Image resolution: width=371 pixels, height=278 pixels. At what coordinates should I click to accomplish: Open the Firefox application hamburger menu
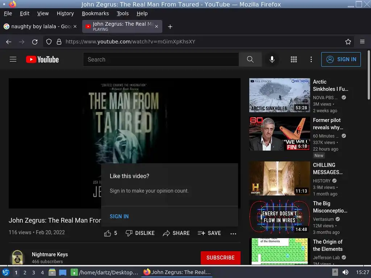click(x=362, y=42)
